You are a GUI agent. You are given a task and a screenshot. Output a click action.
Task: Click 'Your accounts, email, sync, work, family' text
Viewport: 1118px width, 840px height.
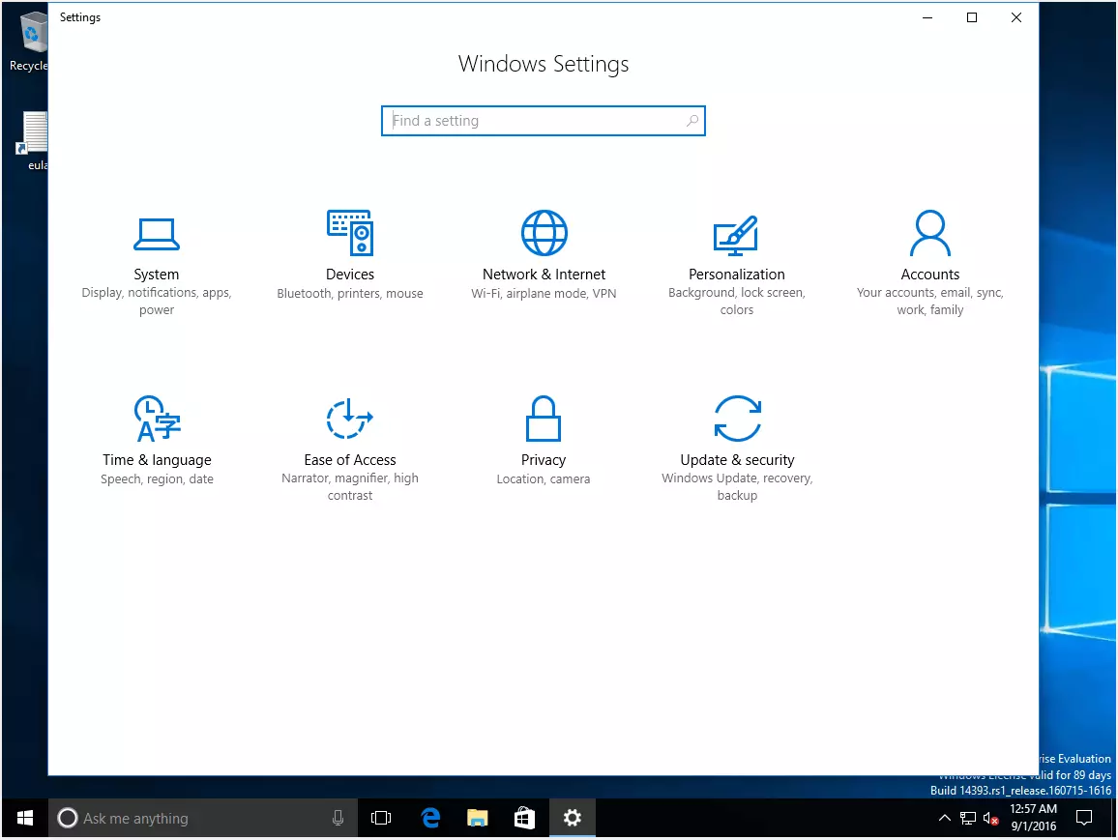930,302
